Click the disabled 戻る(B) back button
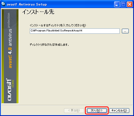This screenshot has height=116, width=134. (x=74, y=110)
